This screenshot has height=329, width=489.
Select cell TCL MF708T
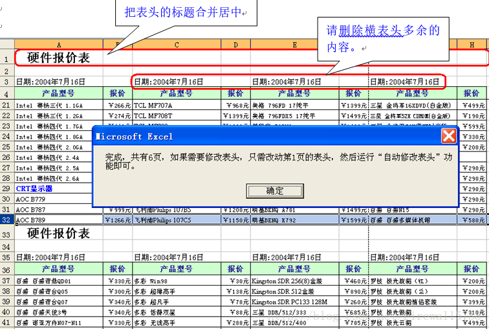[177, 116]
